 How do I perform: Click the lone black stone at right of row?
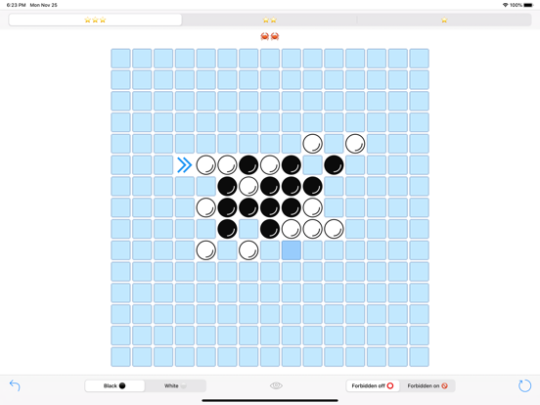click(x=334, y=165)
